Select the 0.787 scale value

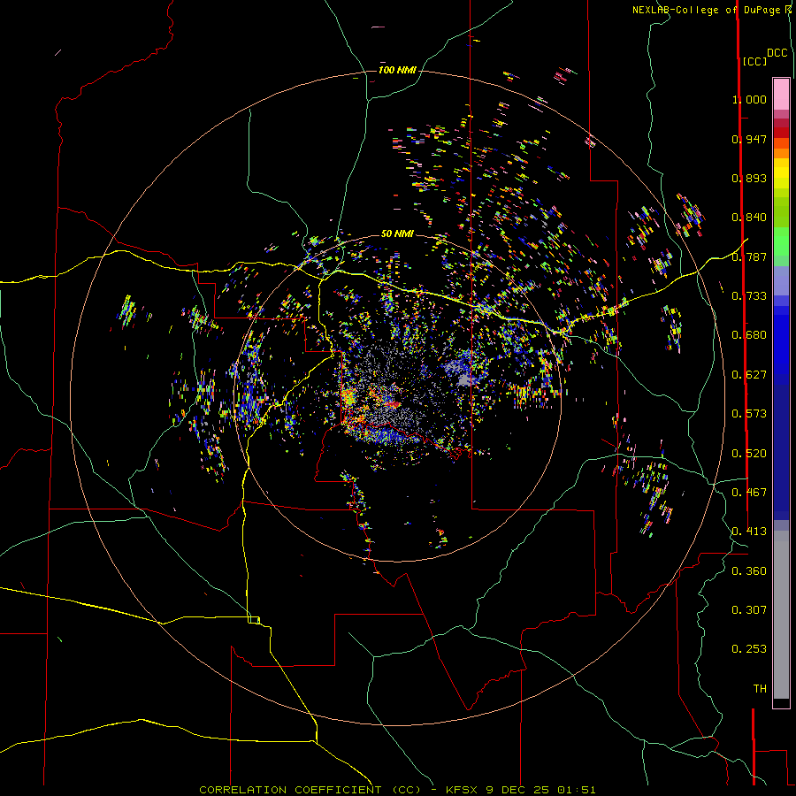tap(749, 256)
